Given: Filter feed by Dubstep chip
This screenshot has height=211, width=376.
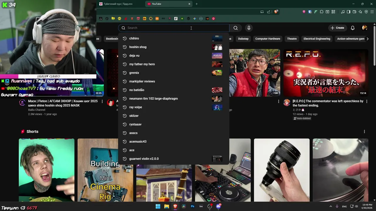Looking at the screenshot, I should click(243, 39).
